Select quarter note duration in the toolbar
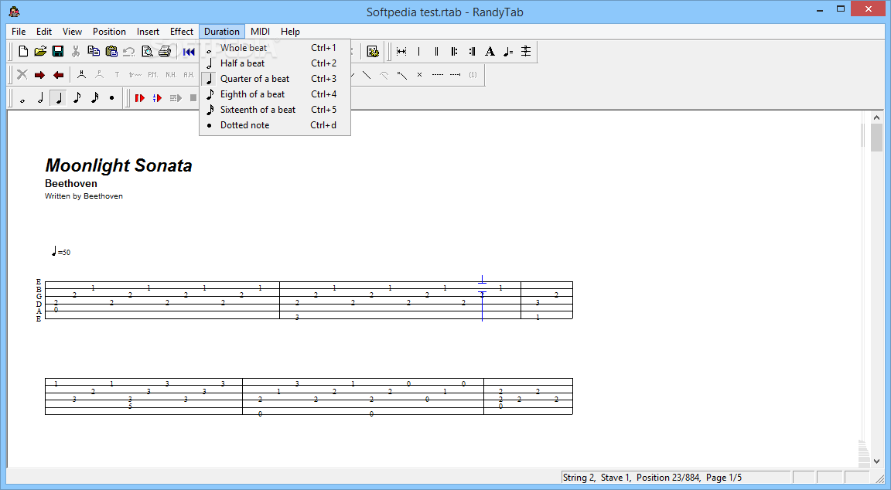 point(58,98)
